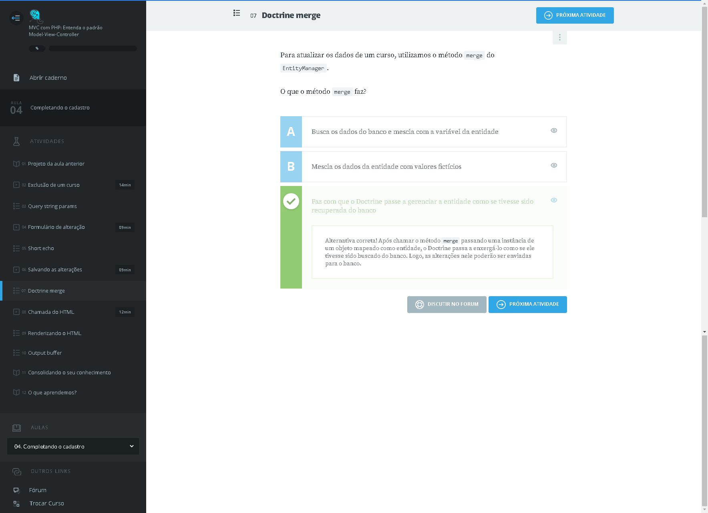
Task: Toggle eye icon on alternative A
Action: pyautogui.click(x=554, y=131)
